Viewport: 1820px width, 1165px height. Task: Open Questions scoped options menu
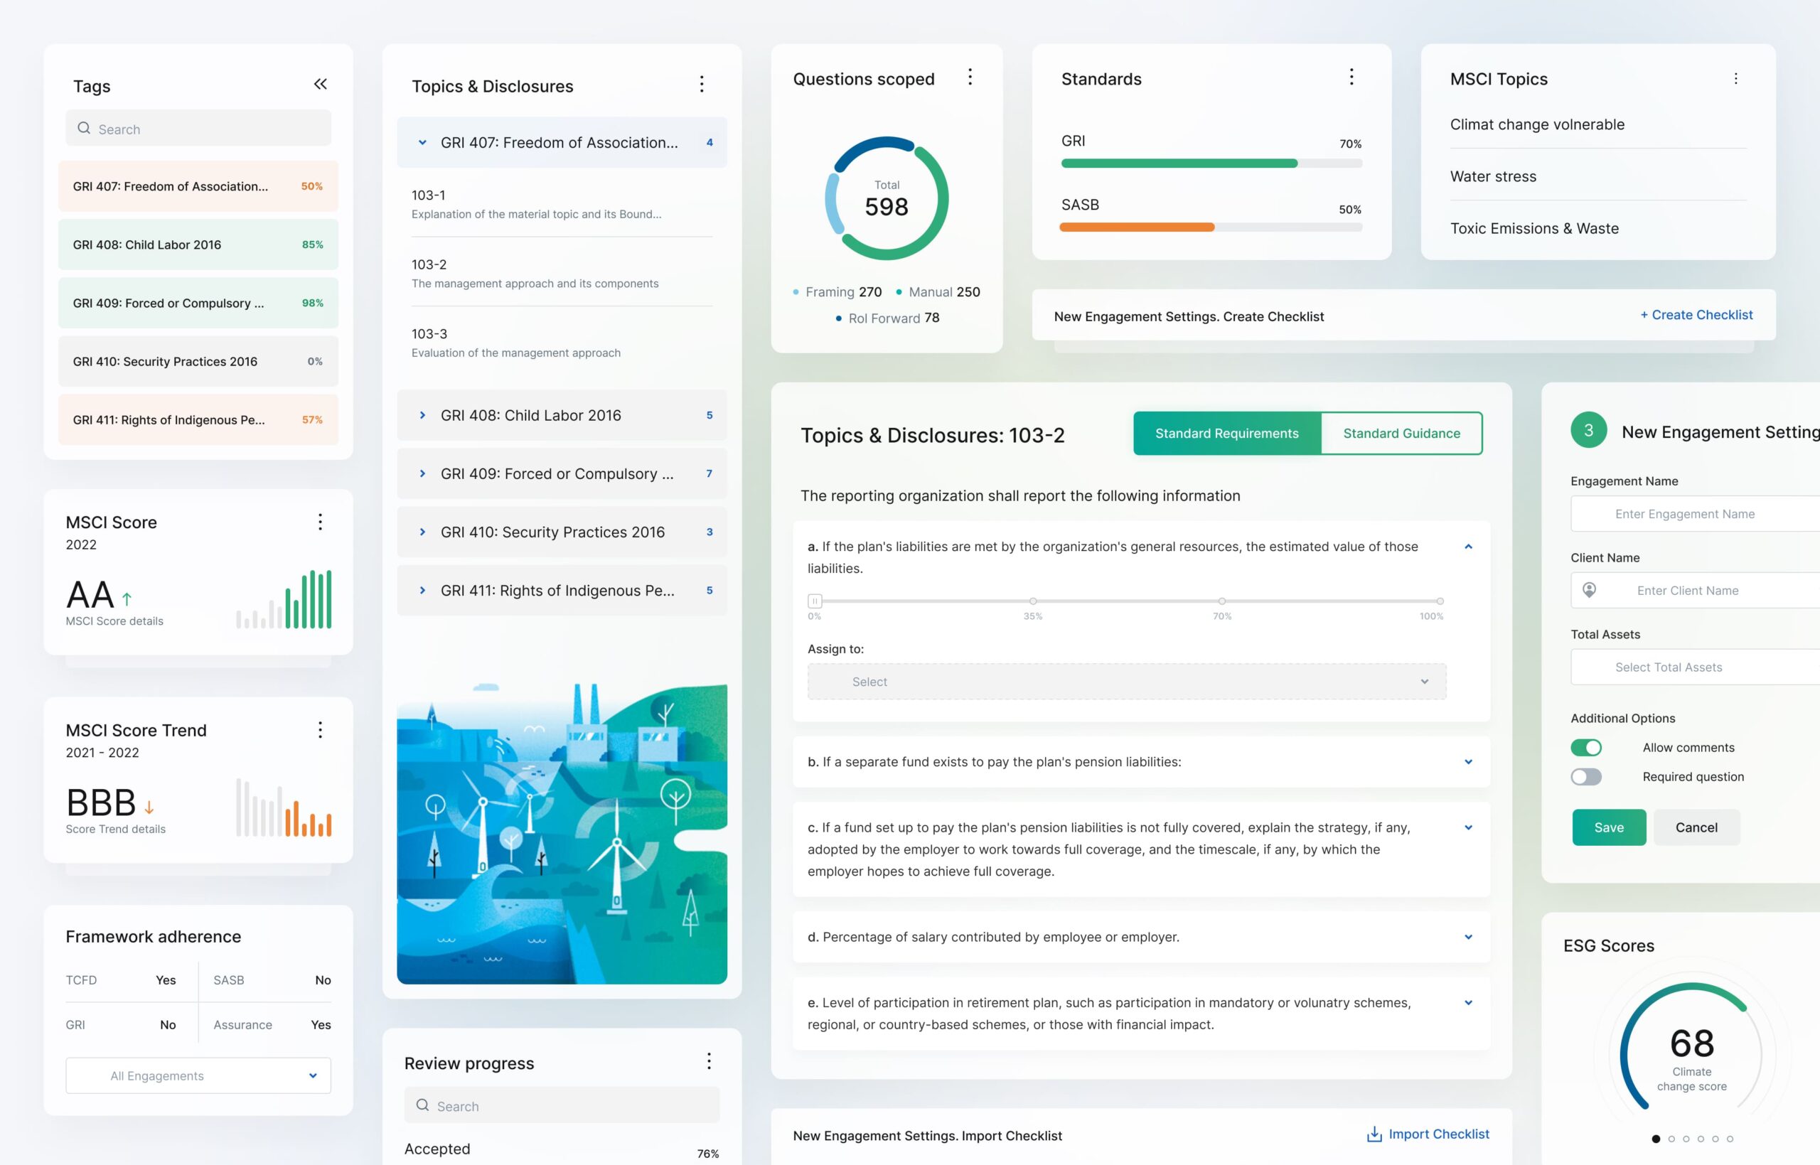(970, 77)
